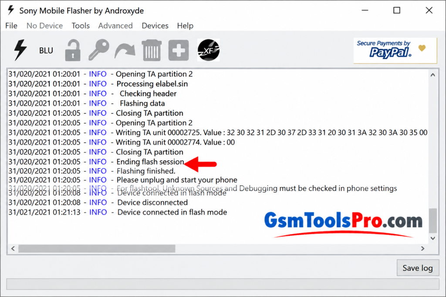Screen dimensions: 446x297
Task: Select 'Writing TA unit 00002725' log line
Action: (218, 133)
